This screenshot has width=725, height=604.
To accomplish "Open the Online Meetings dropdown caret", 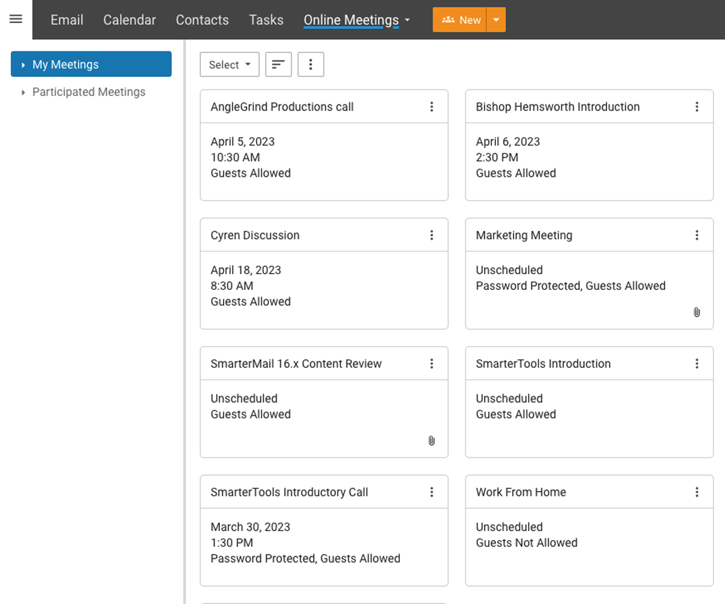I will [407, 20].
